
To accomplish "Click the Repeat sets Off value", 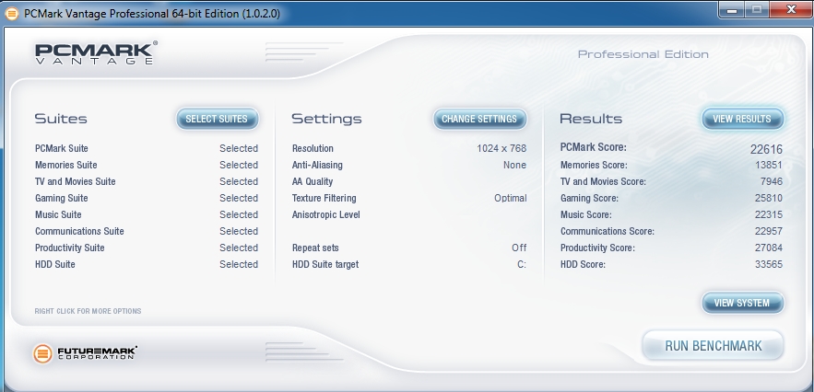I will point(519,248).
